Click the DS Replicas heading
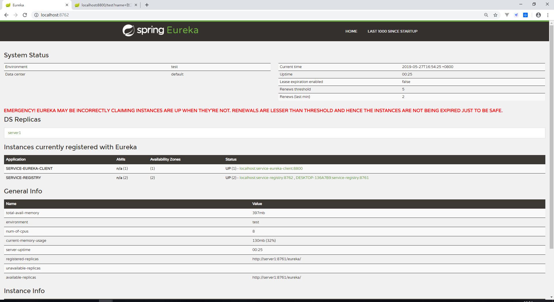Screen dimensions: 554x302 [23, 119]
